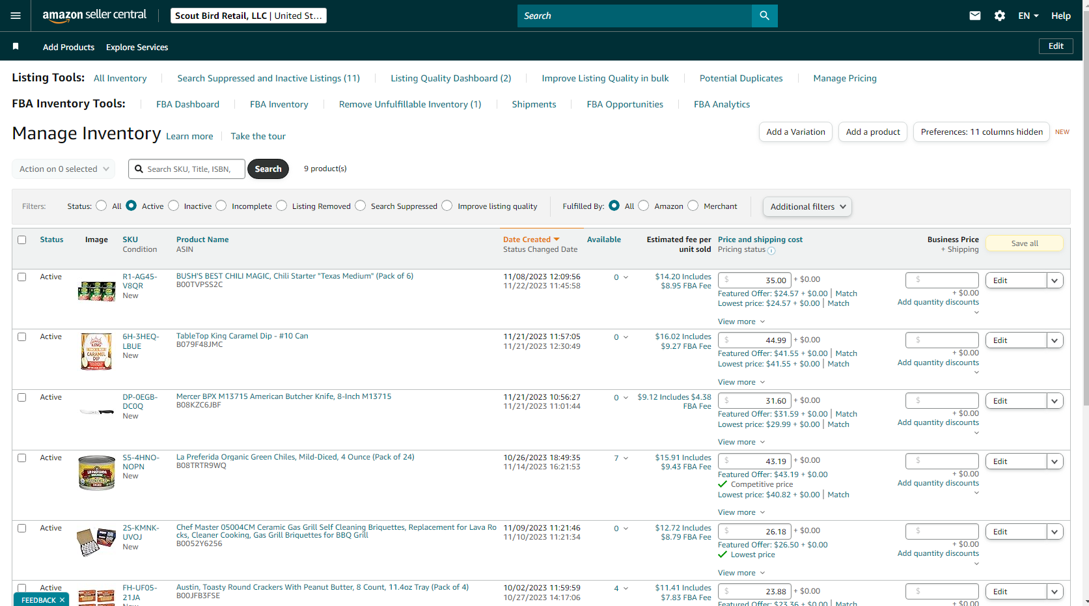Click the bookmark flag icon
The height and width of the screenshot is (606, 1089).
click(x=16, y=46)
